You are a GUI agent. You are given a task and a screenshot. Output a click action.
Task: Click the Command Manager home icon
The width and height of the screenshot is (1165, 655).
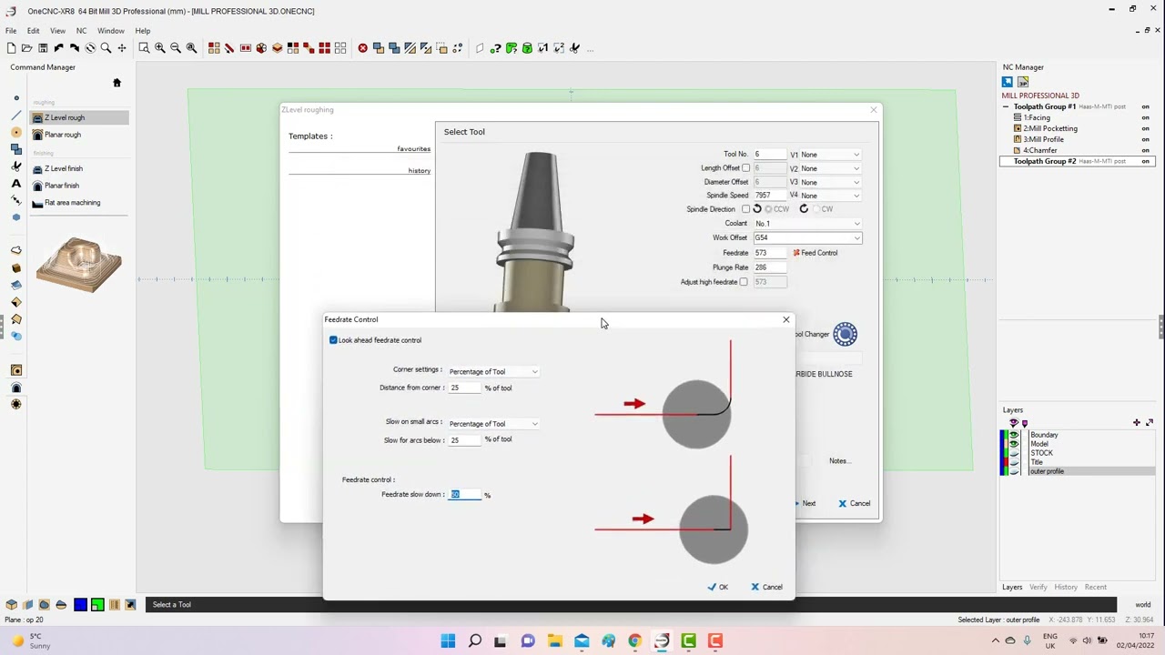(116, 83)
